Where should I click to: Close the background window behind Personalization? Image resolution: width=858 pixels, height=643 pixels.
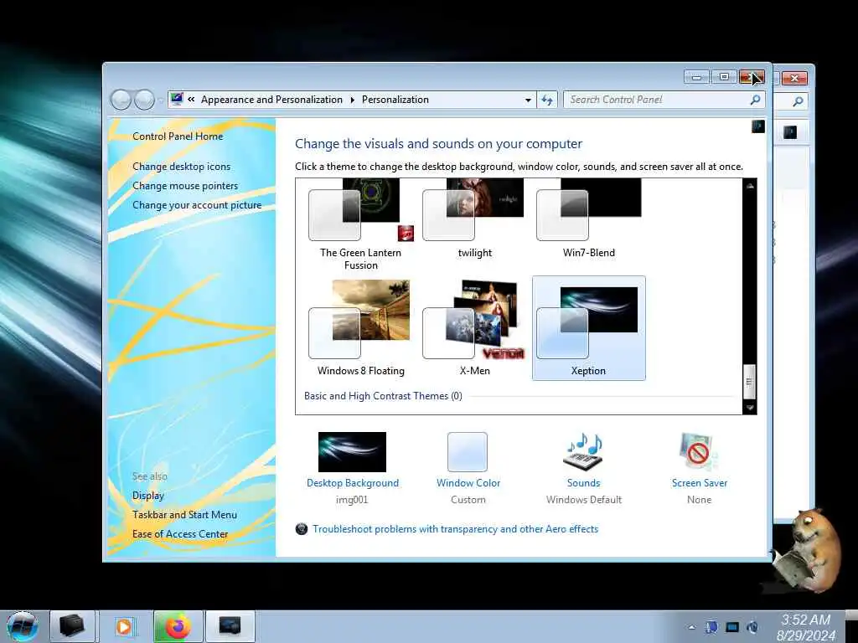click(x=794, y=78)
